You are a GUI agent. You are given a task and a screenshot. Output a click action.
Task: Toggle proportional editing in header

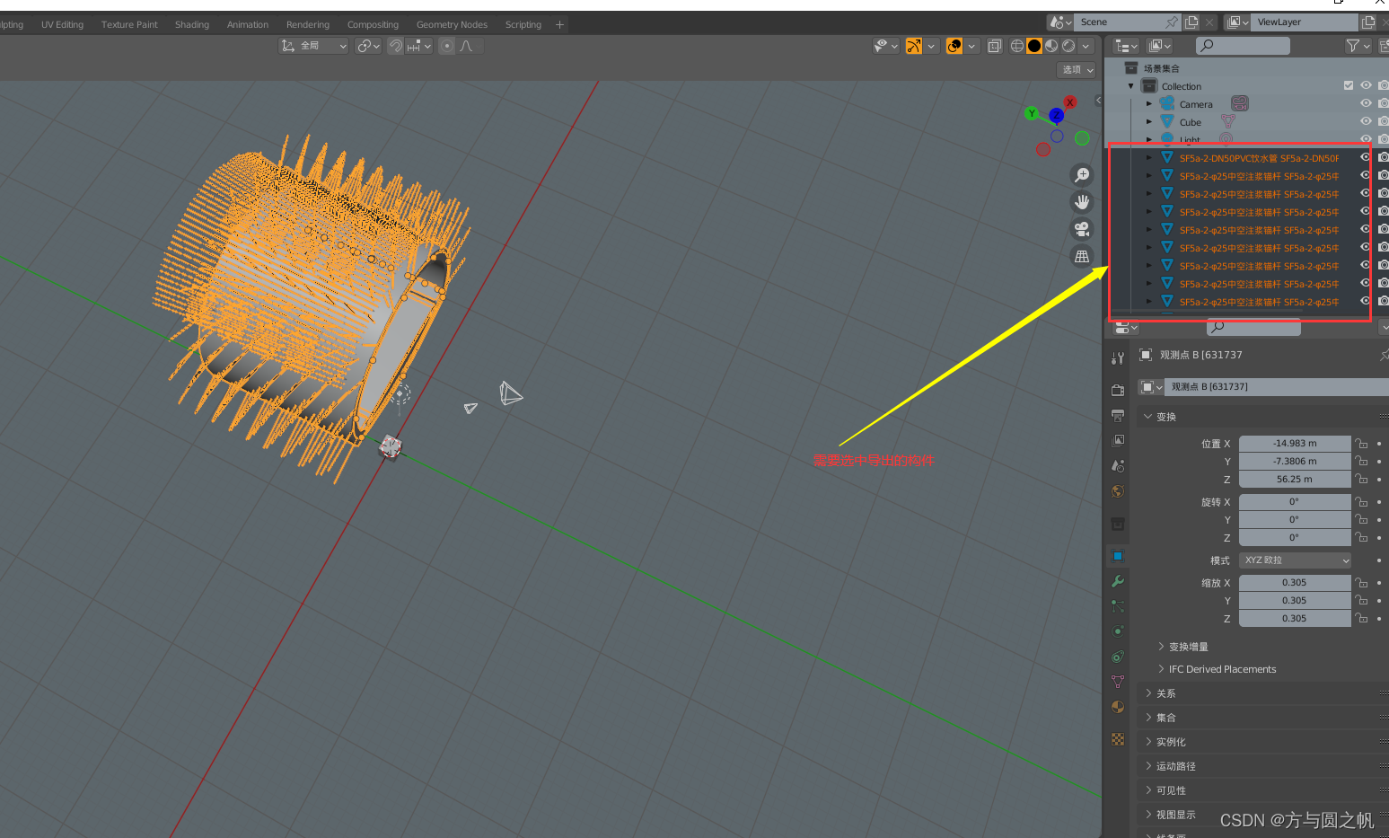coord(447,46)
